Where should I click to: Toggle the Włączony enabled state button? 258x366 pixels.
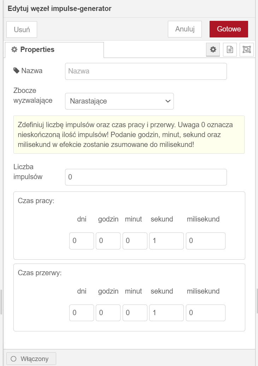(x=31, y=359)
